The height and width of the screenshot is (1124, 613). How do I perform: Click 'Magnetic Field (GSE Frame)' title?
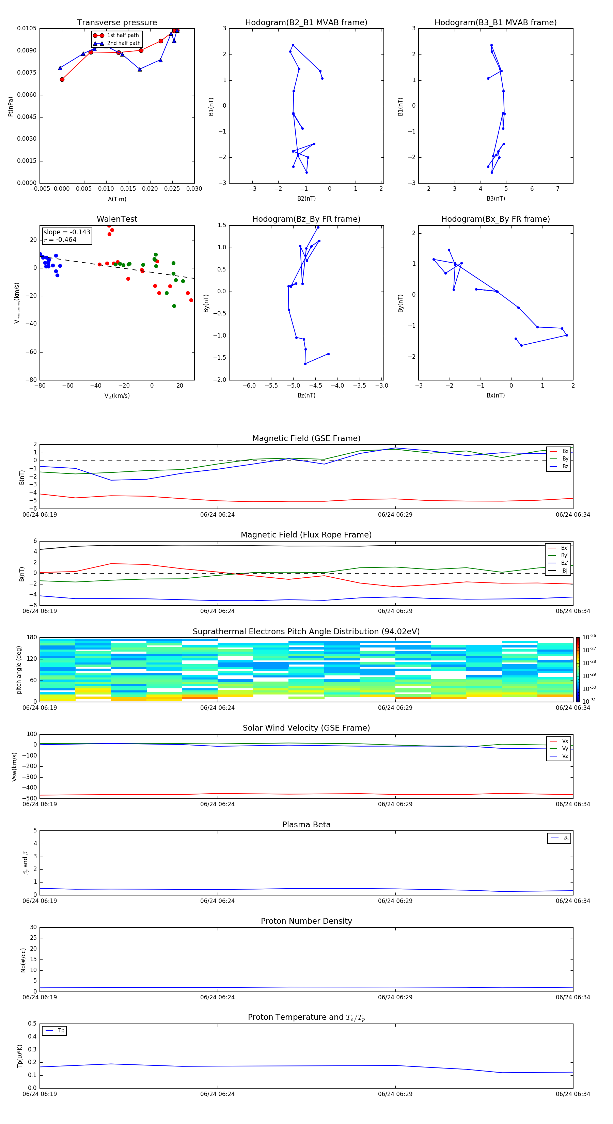pos(306,438)
